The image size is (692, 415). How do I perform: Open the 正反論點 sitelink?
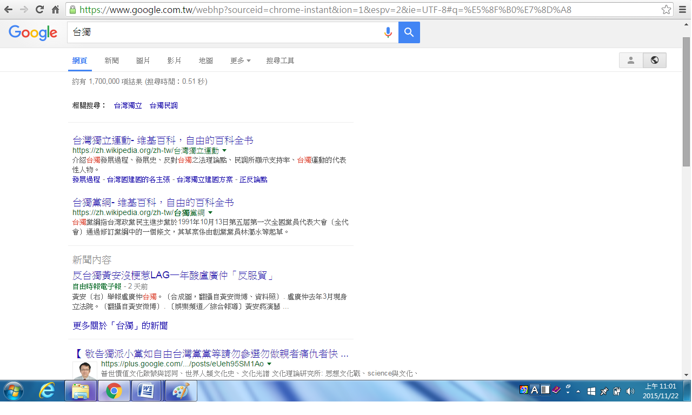click(254, 179)
